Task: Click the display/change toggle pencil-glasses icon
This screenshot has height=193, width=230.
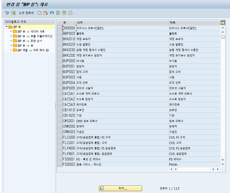Action: click(x=7, y=13)
